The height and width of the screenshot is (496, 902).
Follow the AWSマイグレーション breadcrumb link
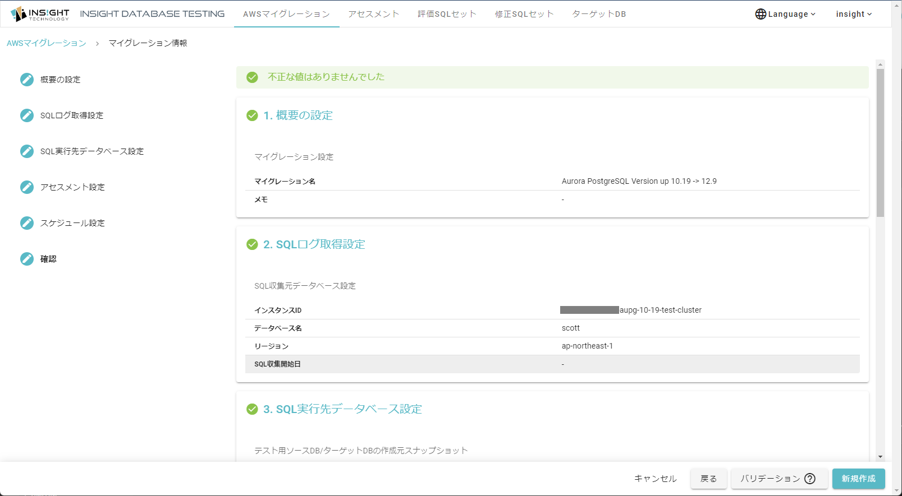[x=47, y=43]
